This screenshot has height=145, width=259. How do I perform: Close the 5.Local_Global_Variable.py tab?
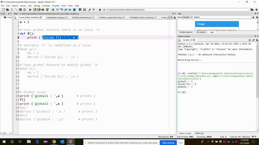41,17
